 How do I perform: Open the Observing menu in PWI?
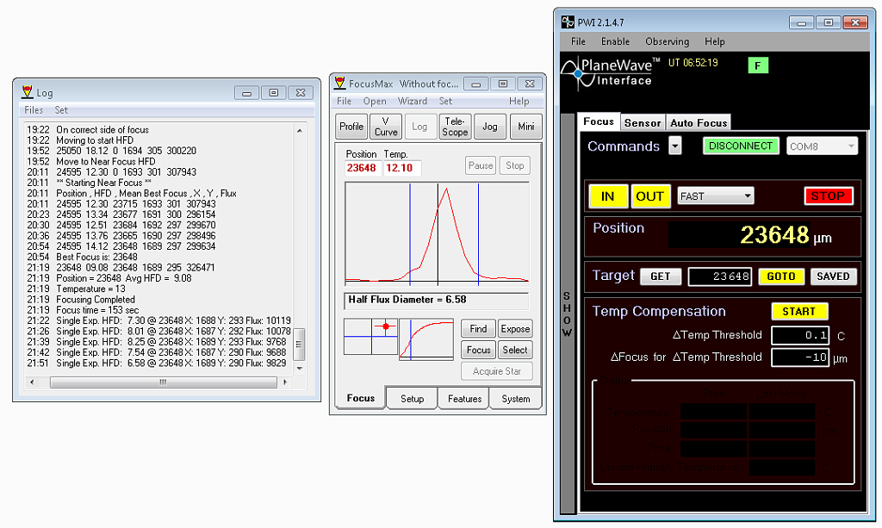coord(667,41)
